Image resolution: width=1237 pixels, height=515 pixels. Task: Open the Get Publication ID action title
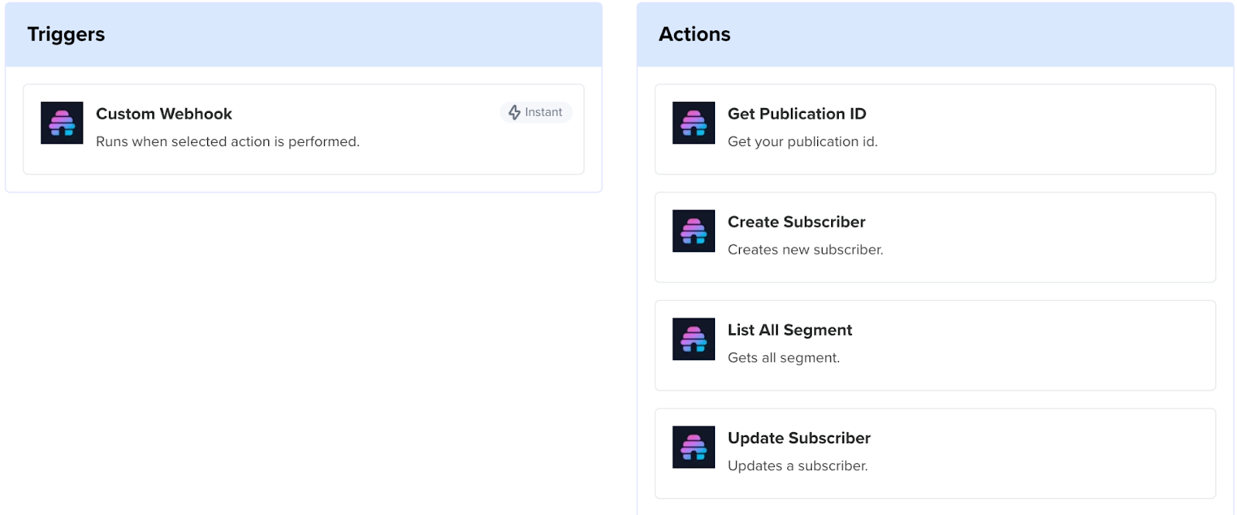796,114
